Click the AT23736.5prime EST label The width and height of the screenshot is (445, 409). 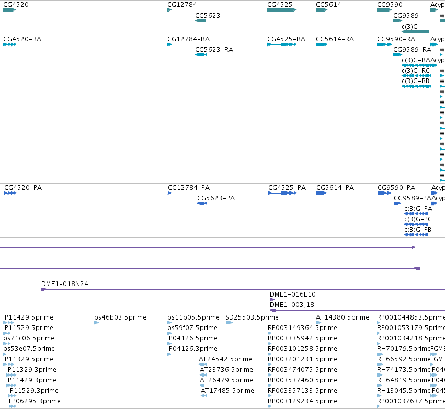(226, 370)
